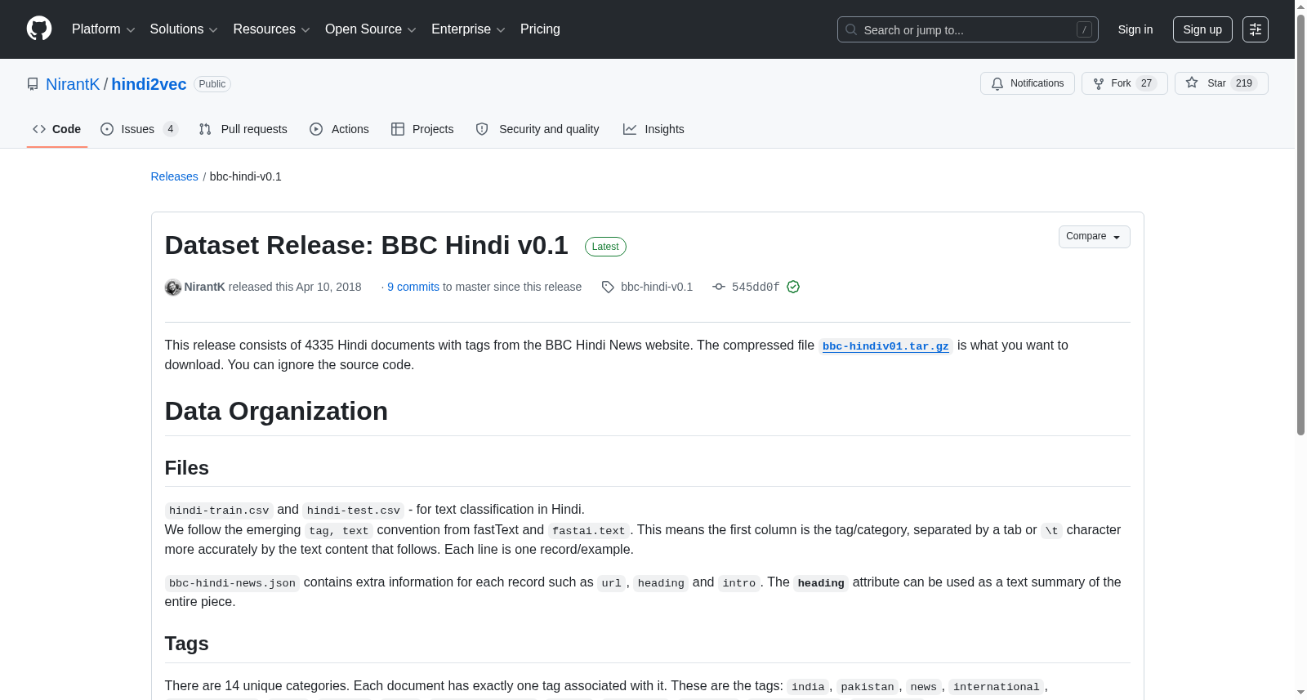Open the Insights tab

tap(653, 129)
